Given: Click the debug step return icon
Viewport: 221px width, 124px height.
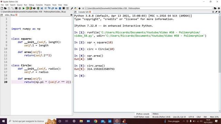Looking at the screenshot, I should tap(53, 8).
